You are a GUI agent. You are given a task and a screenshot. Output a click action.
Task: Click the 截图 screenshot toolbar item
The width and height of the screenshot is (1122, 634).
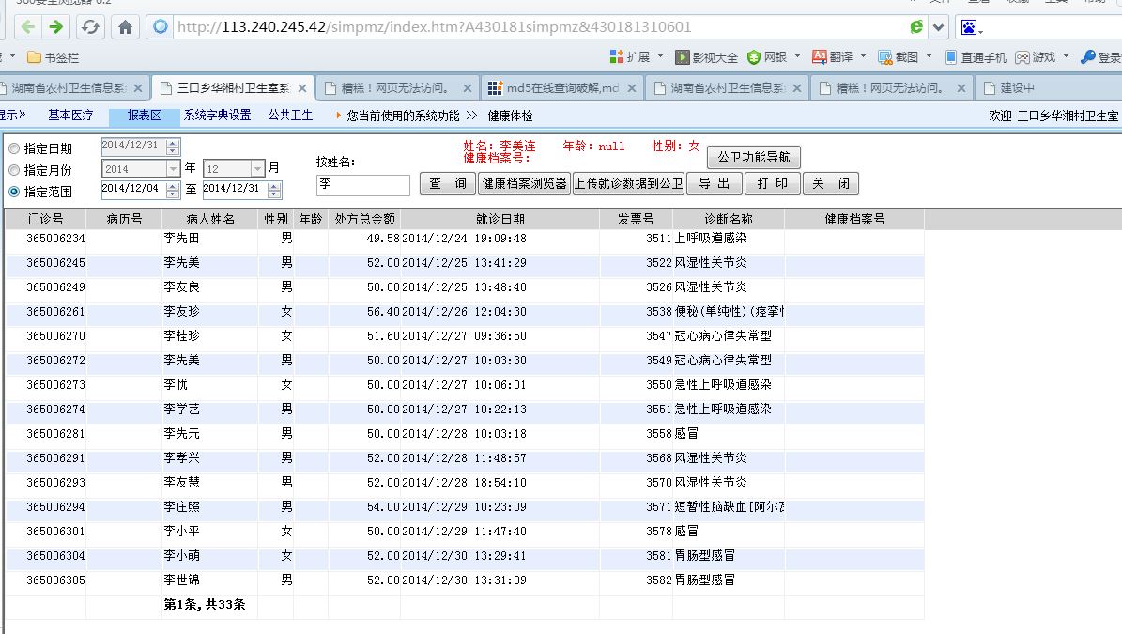tap(898, 56)
